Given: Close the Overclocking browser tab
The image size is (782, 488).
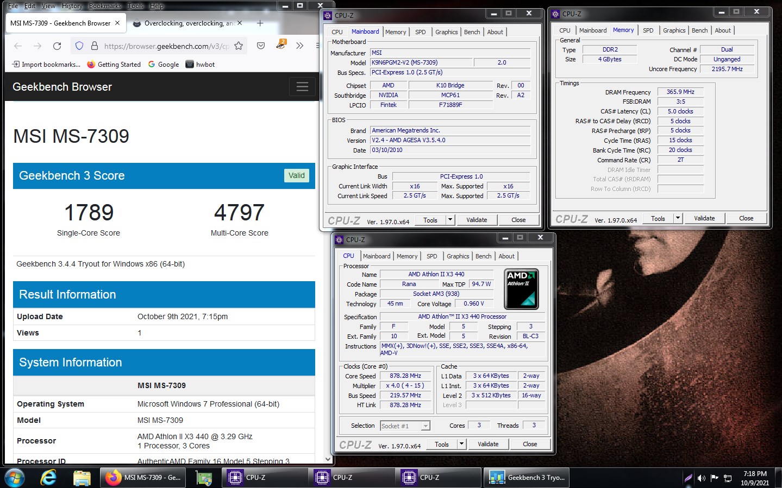Looking at the screenshot, I should tap(240, 23).
